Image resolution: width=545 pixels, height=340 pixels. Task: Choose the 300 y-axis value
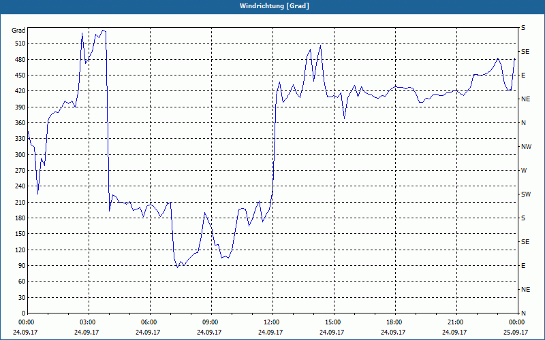coord(20,155)
